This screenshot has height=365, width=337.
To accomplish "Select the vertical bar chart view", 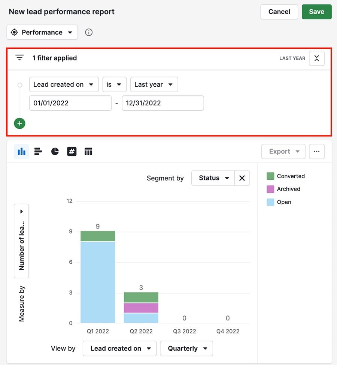I will pos(21,151).
